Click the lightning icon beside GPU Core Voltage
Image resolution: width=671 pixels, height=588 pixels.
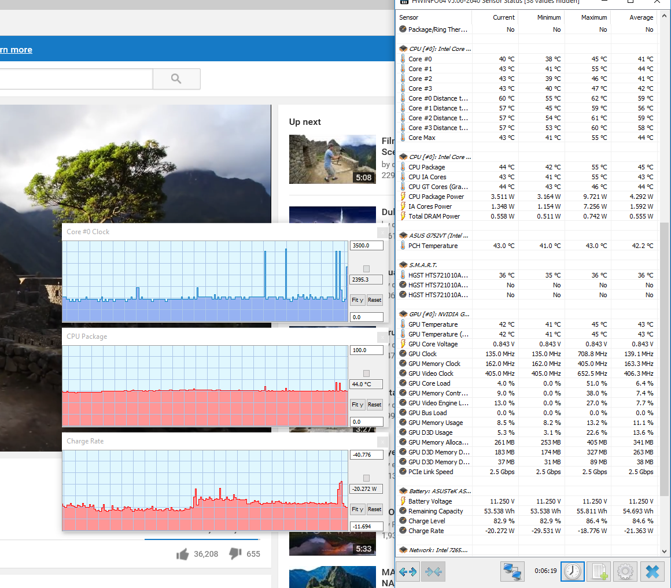403,344
